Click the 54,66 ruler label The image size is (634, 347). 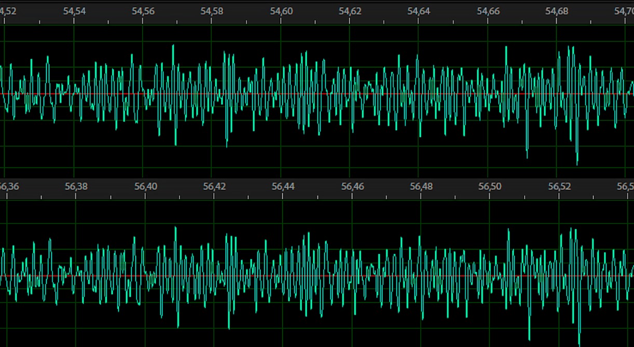pyautogui.click(x=488, y=11)
